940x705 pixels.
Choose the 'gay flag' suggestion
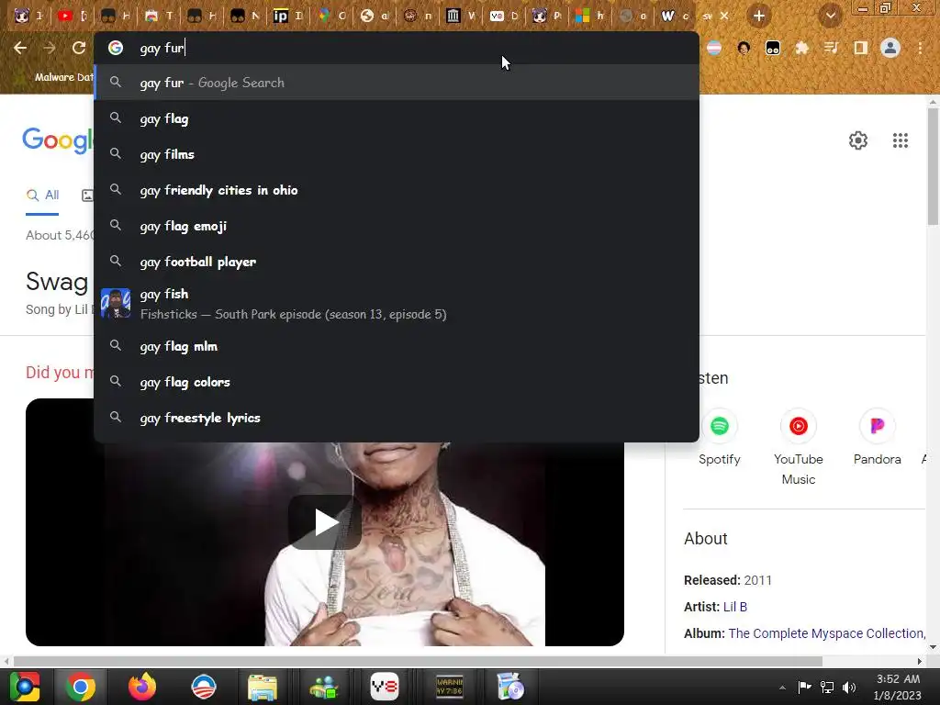(397, 118)
